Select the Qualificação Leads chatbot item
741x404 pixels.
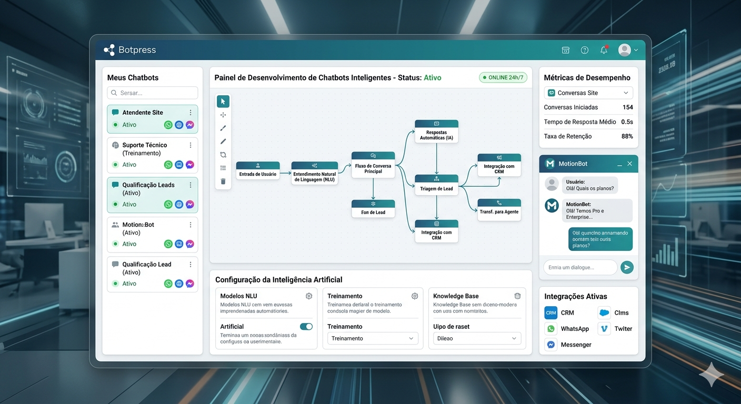click(x=153, y=195)
